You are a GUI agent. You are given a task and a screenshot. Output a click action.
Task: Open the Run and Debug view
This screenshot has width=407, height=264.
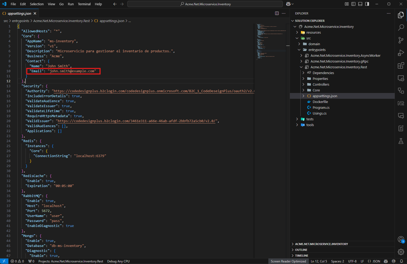pyautogui.click(x=401, y=53)
